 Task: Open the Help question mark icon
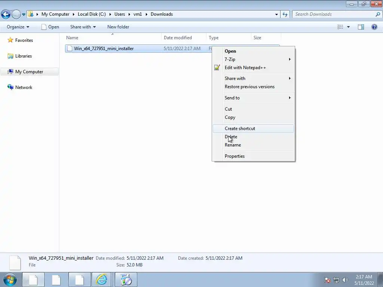point(374,27)
